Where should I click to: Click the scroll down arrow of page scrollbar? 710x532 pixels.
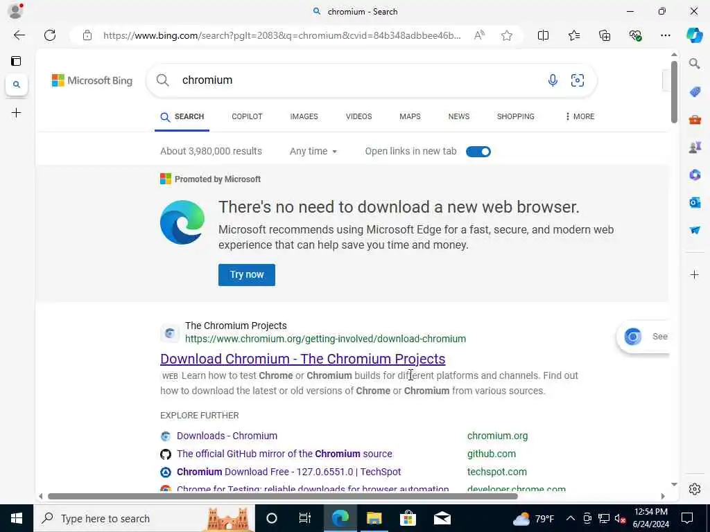coord(674,484)
